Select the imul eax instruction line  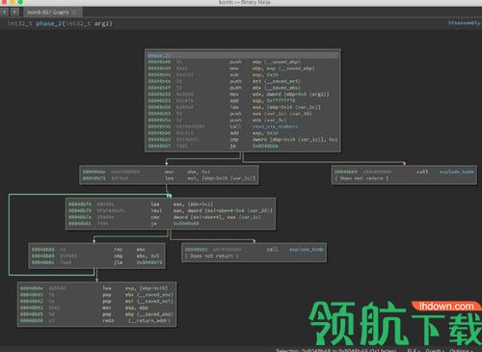[x=171, y=210]
